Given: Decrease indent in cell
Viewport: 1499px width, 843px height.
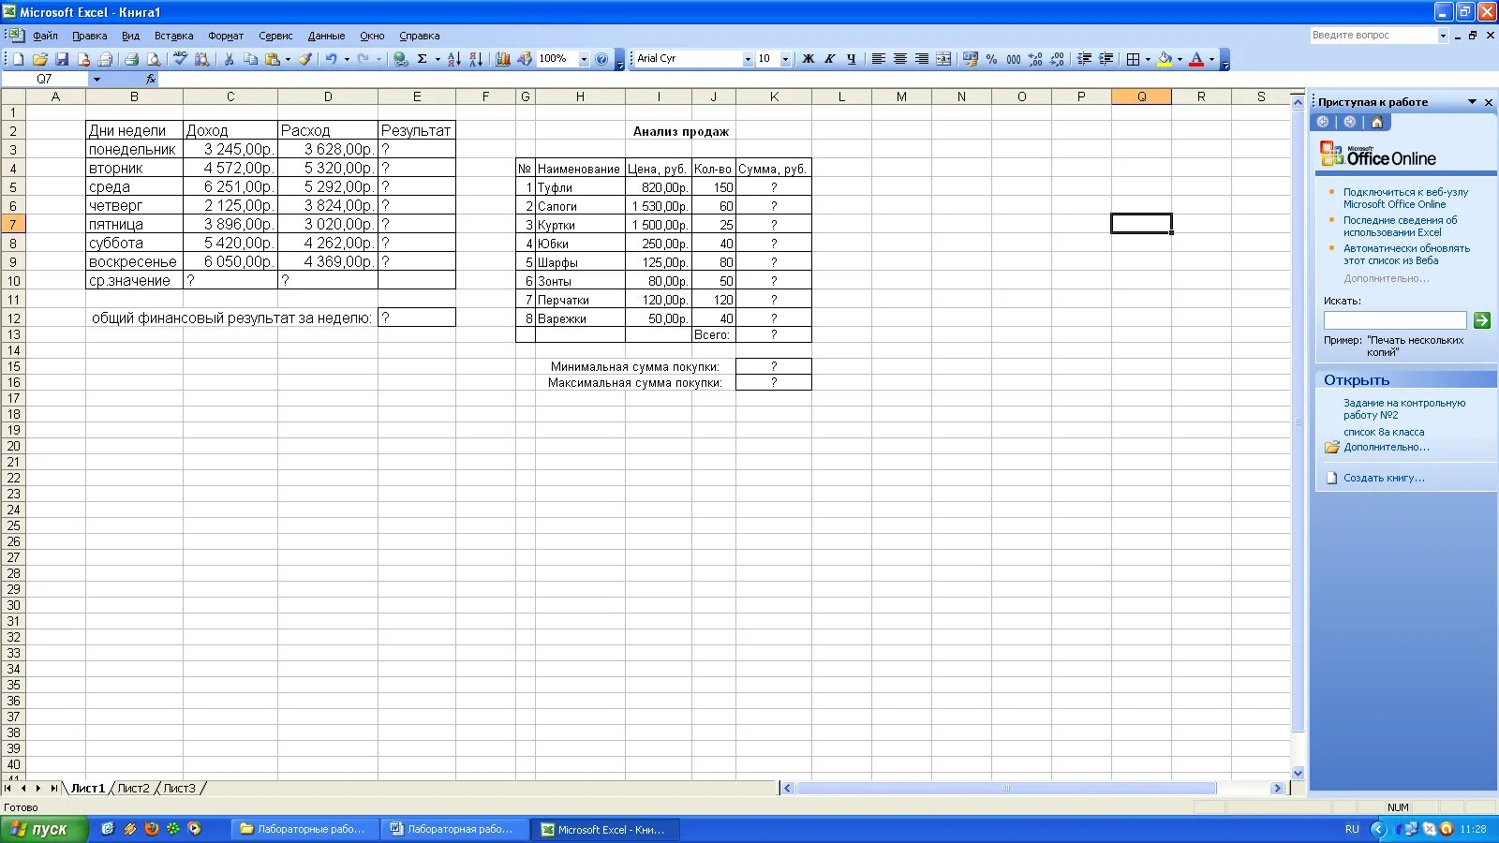Looking at the screenshot, I should (1084, 59).
